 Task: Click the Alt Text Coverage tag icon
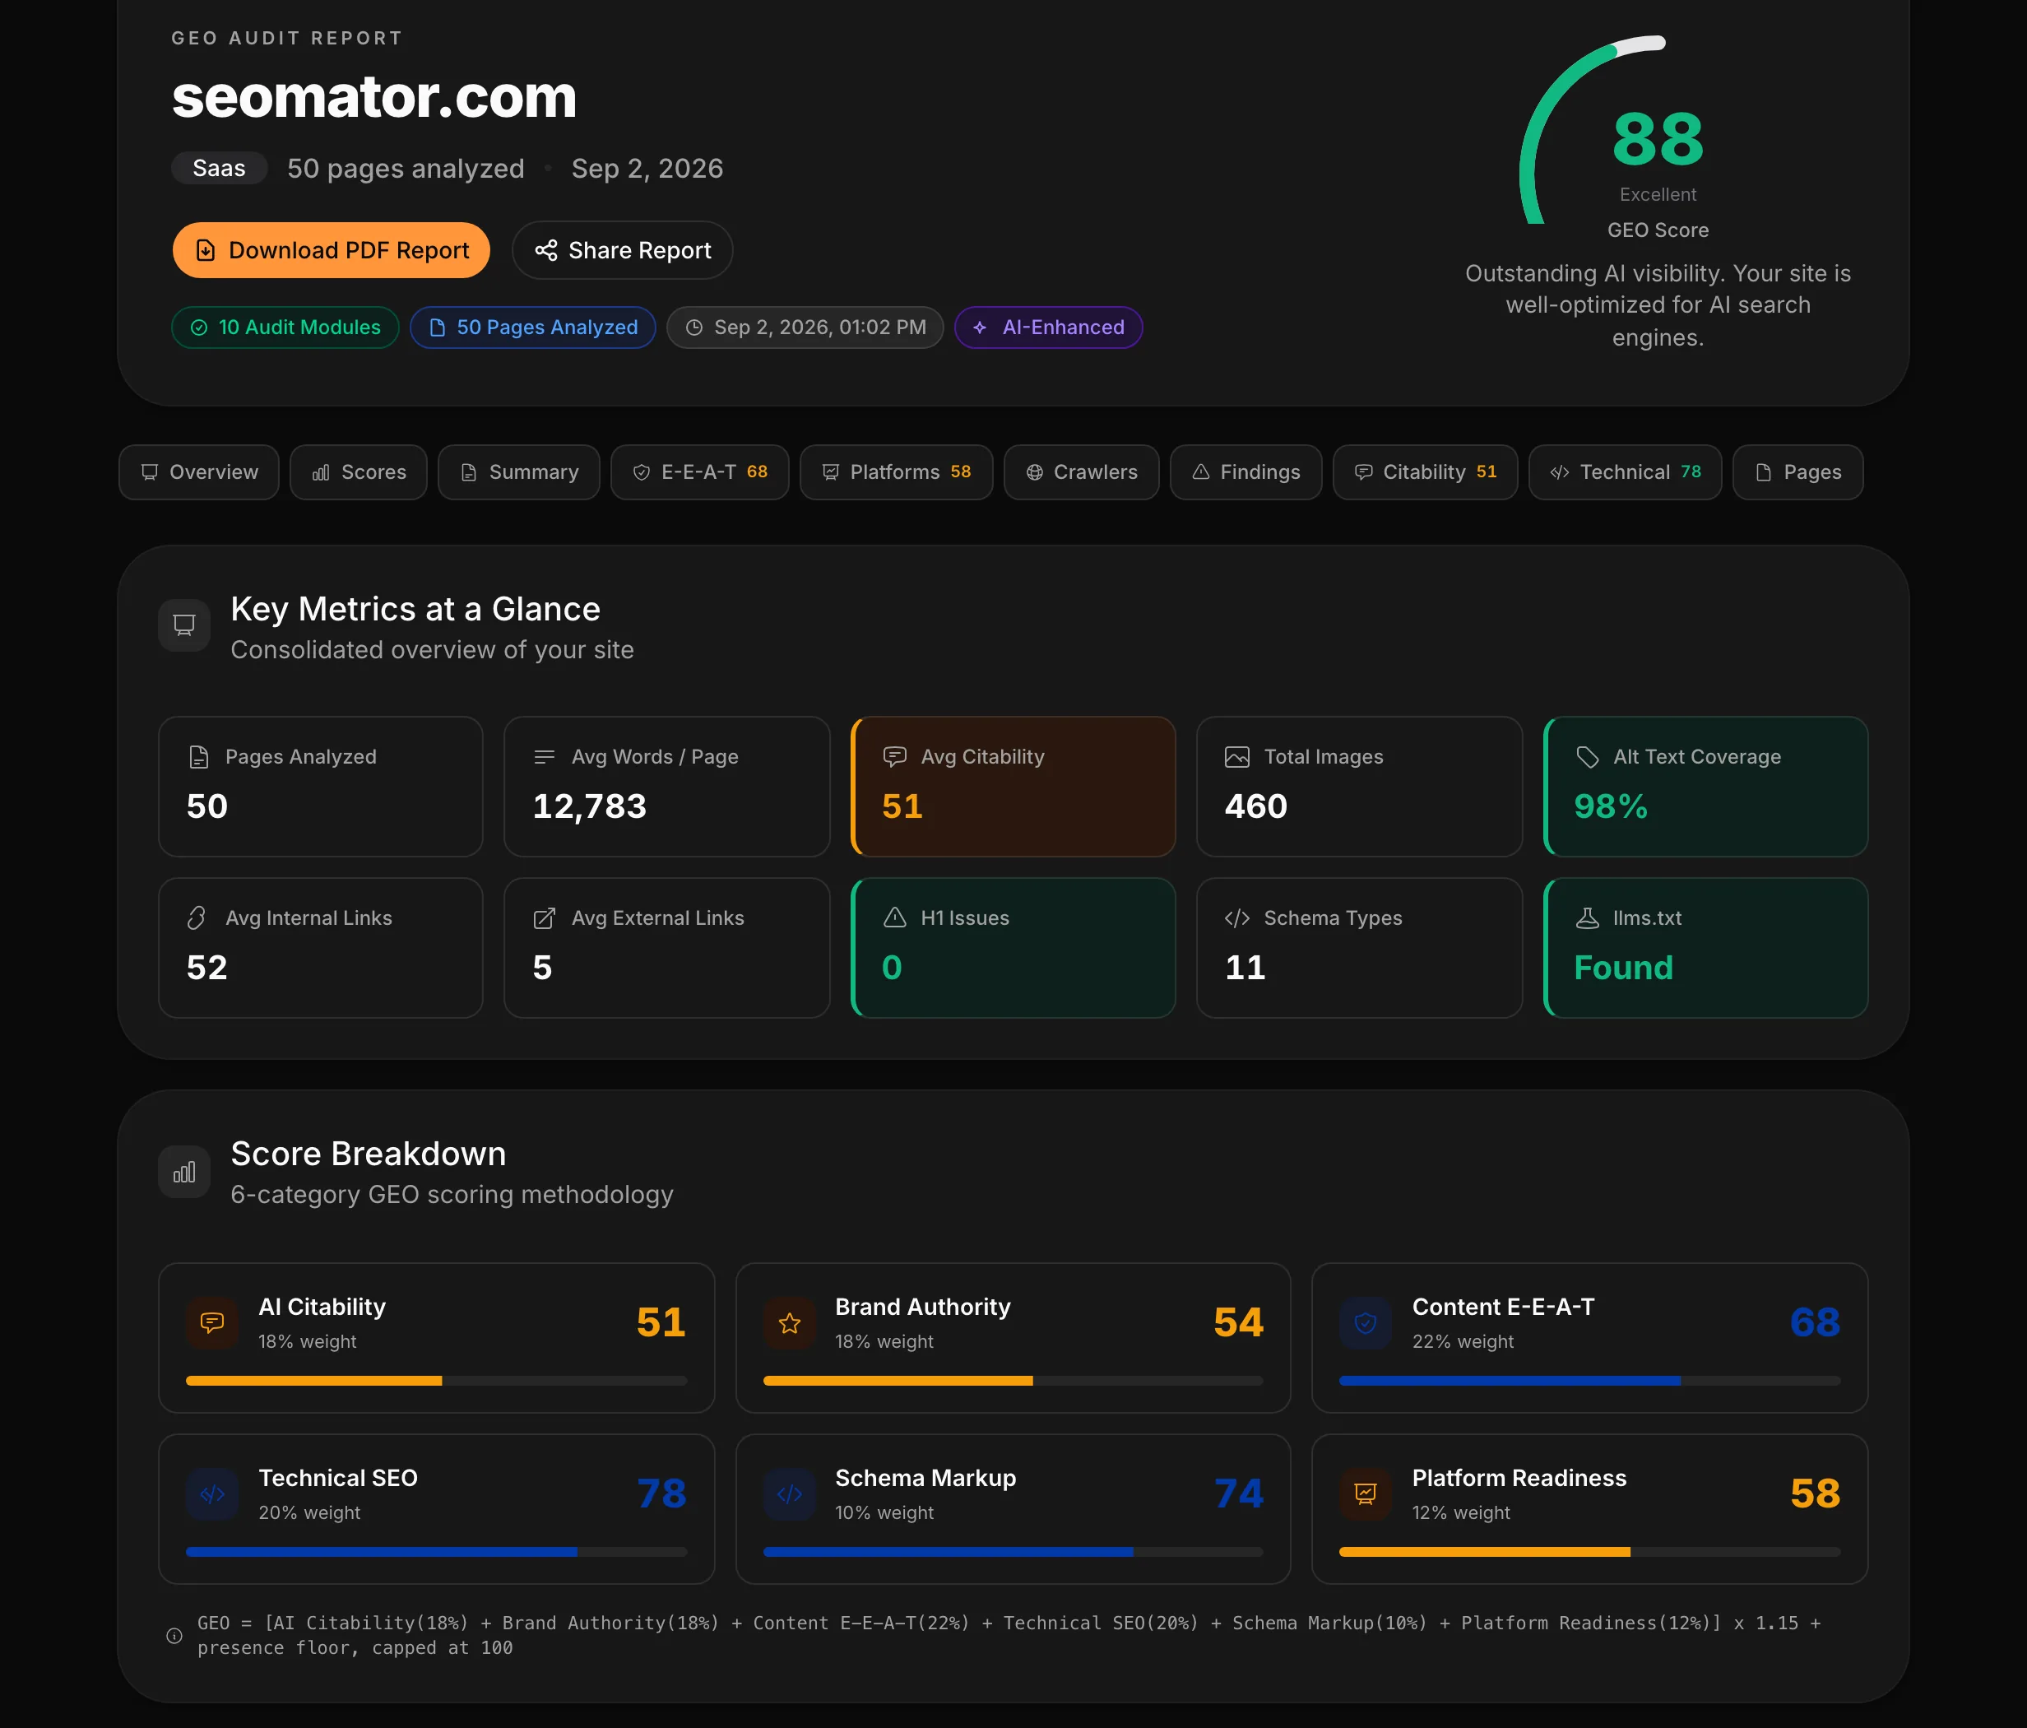(x=1587, y=756)
